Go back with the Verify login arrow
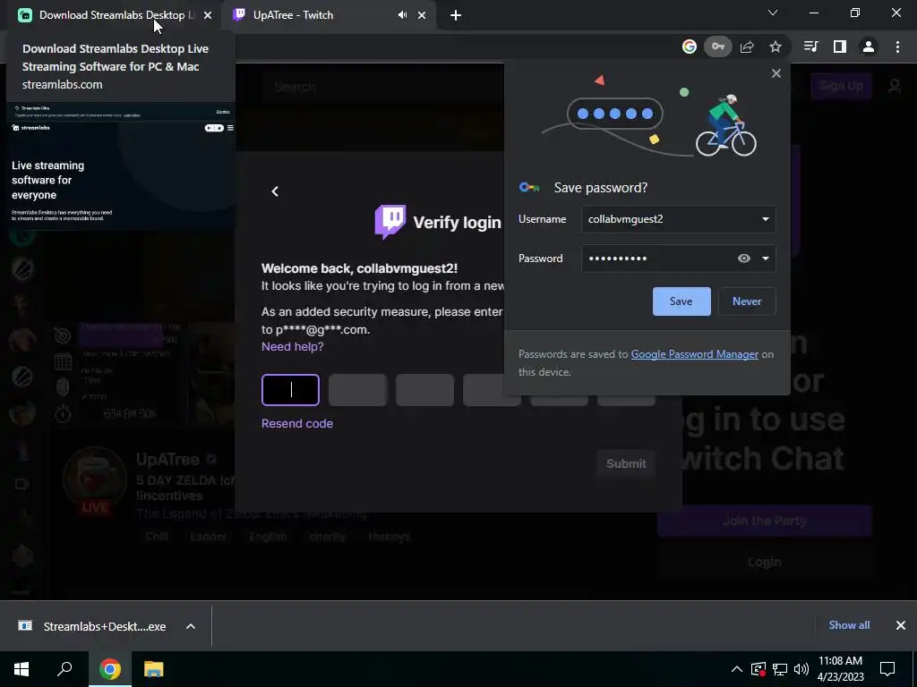 click(275, 191)
